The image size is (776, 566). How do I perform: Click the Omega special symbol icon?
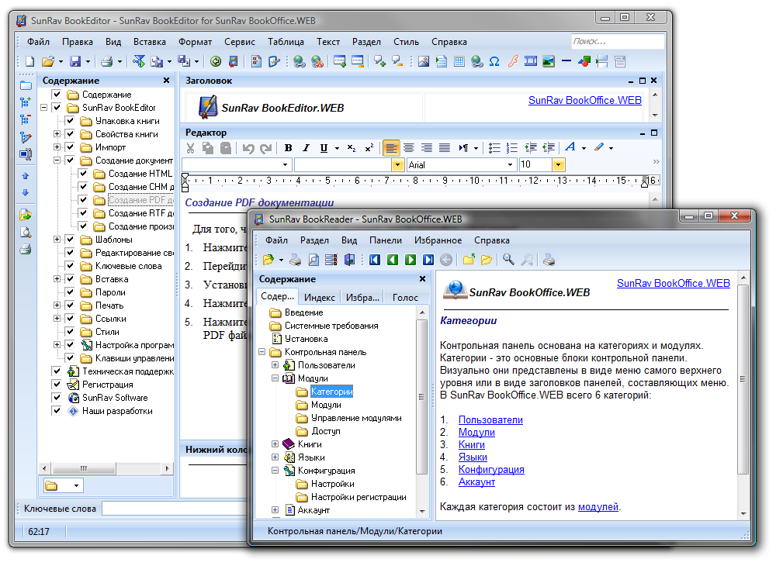point(494,61)
